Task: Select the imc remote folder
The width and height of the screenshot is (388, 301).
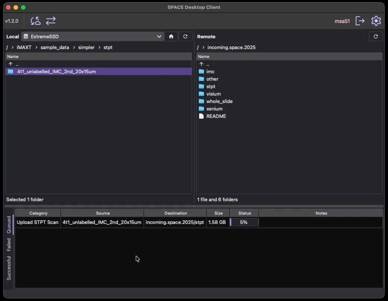Action: [289, 71]
